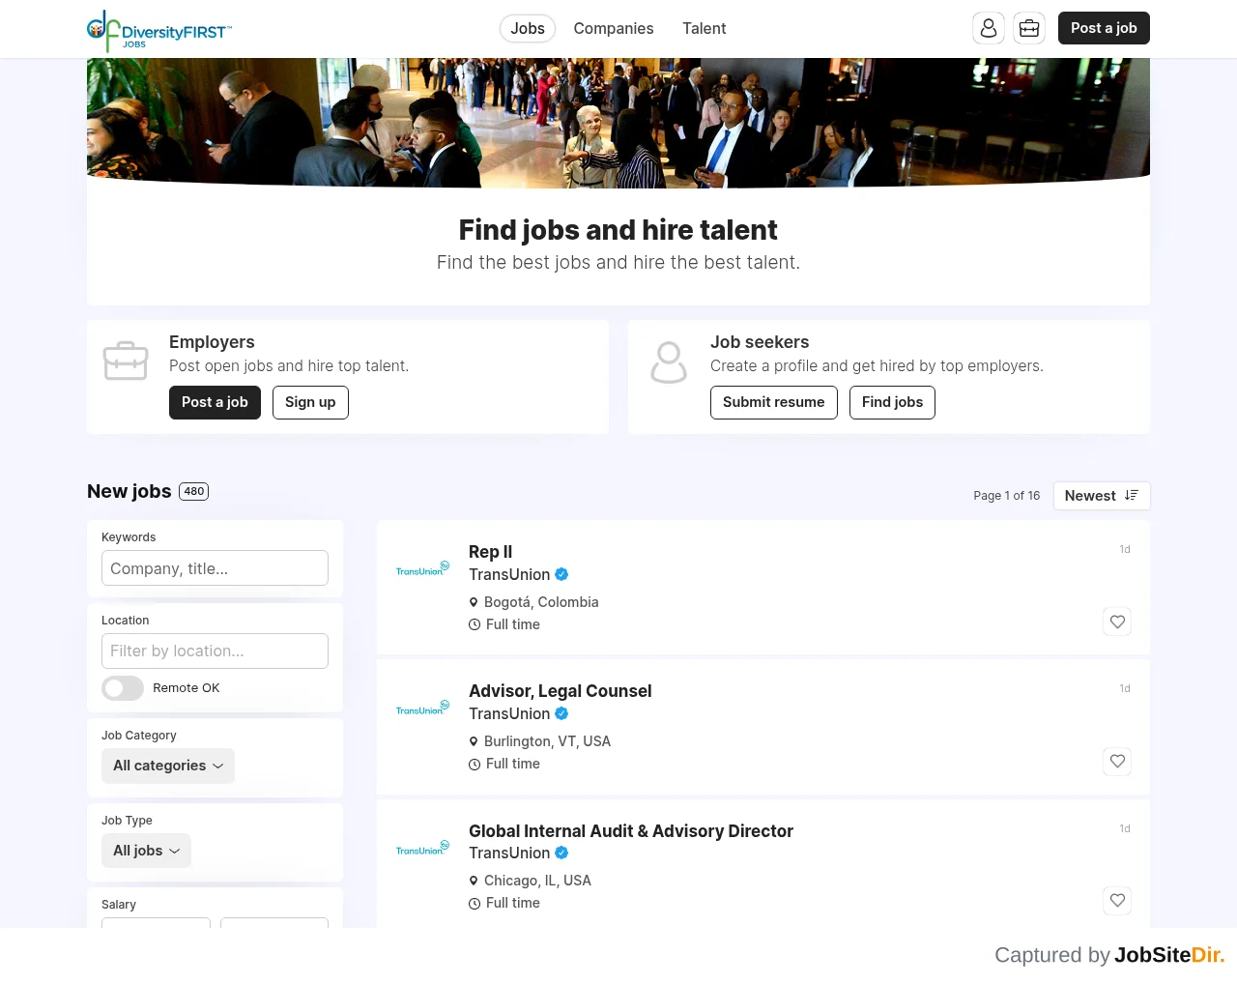The height and width of the screenshot is (984, 1237).
Task: Click the Submit resume button
Action: pos(774,402)
